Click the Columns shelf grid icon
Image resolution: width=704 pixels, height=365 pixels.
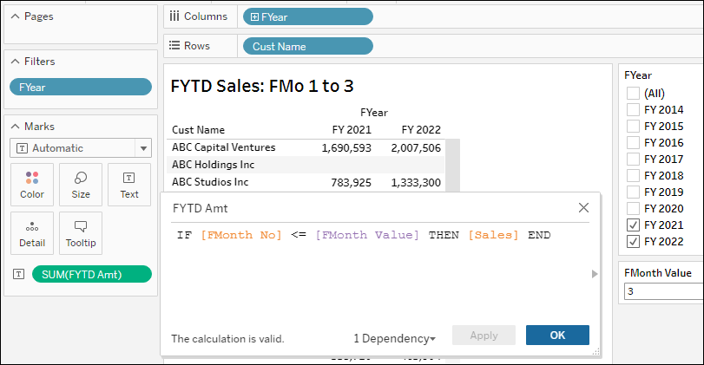174,16
